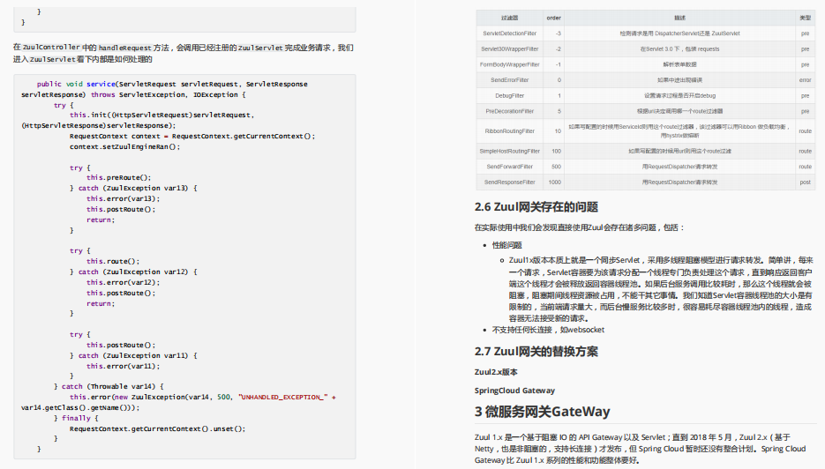This screenshot has width=825, height=469.
Task: Click the Servlet30WrapperFilter table cell
Action: tap(509, 48)
